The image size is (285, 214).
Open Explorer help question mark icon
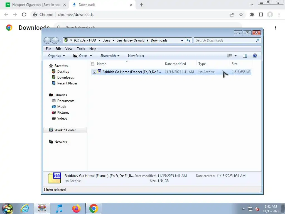[x=255, y=56]
